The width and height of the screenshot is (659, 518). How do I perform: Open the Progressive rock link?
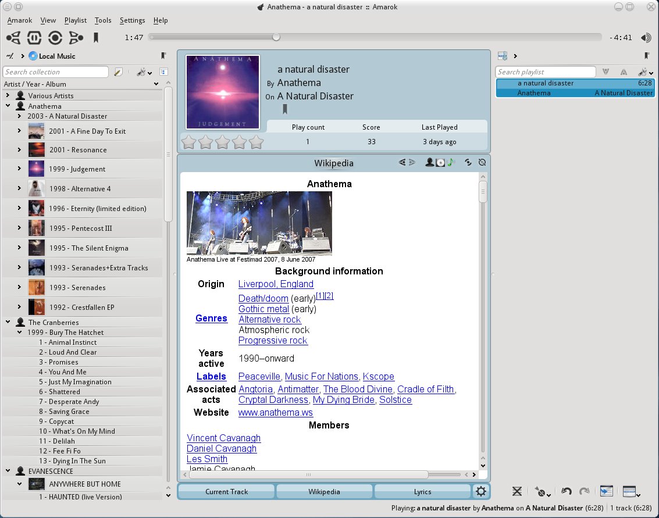(273, 341)
